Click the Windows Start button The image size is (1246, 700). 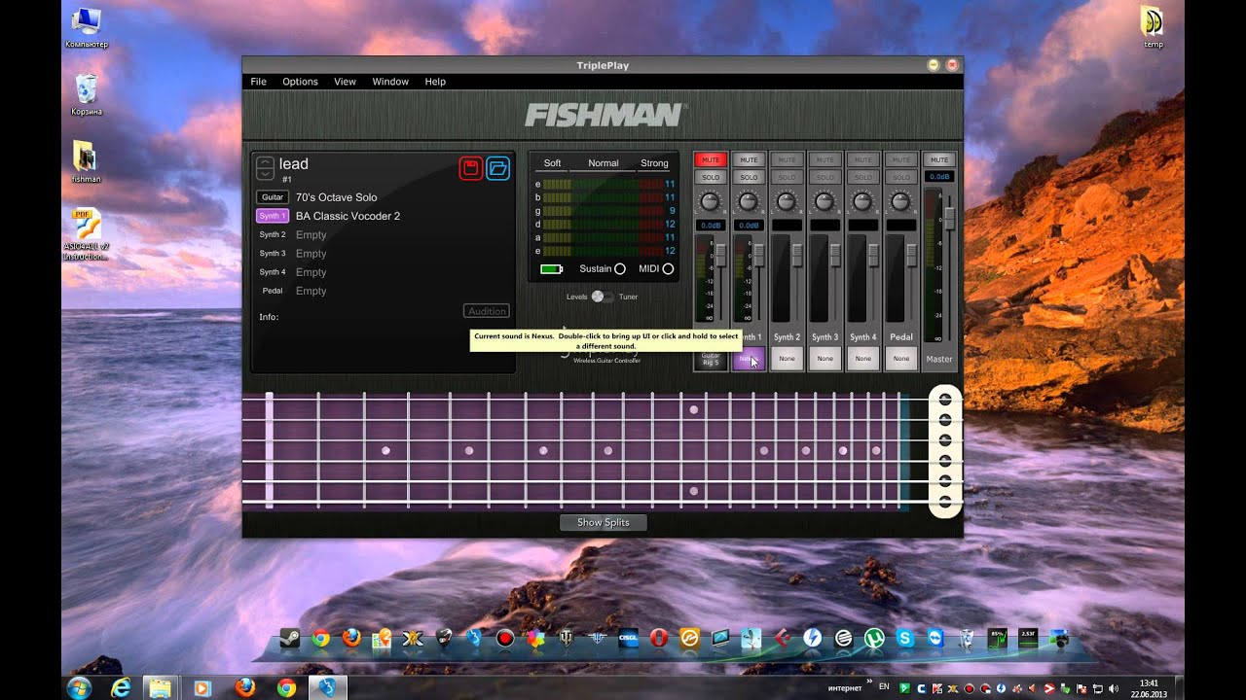(x=79, y=687)
